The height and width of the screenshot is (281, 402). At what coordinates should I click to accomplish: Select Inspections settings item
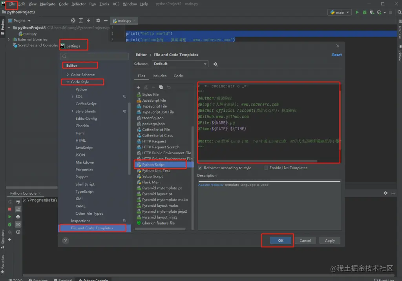click(x=80, y=221)
